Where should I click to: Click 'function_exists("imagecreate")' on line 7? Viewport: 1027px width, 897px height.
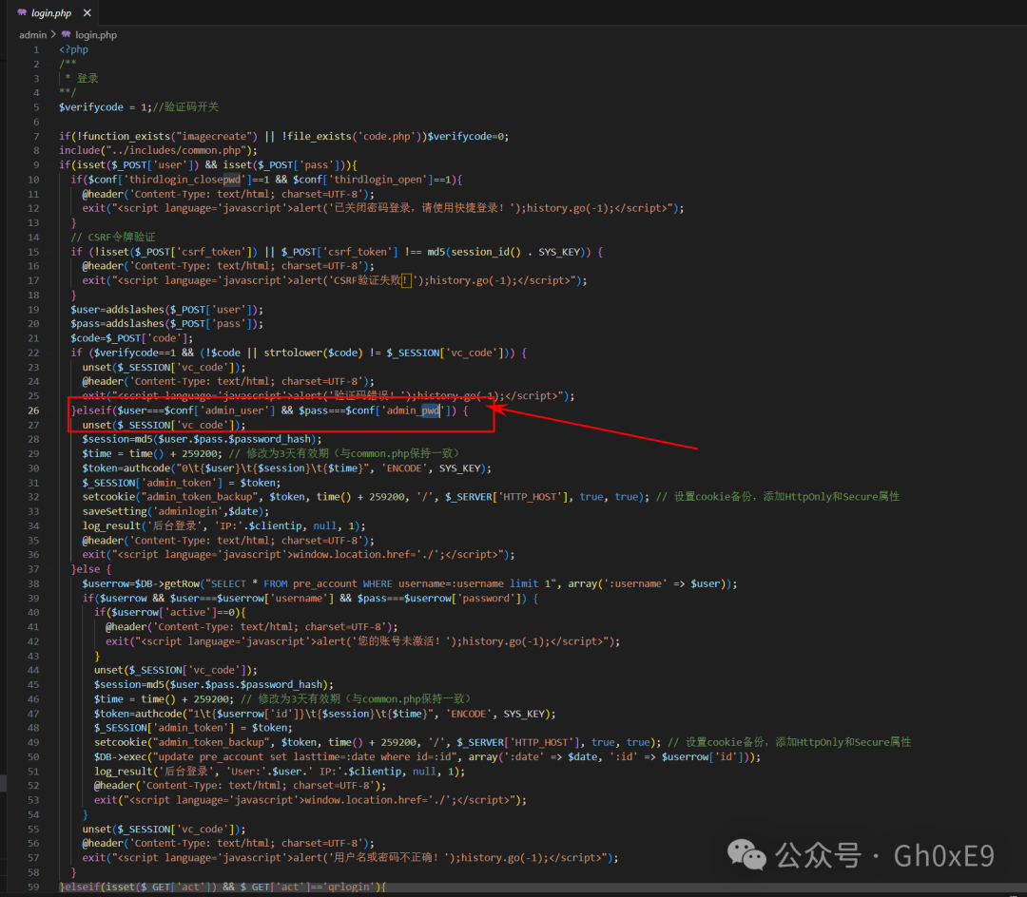pyautogui.click(x=169, y=136)
